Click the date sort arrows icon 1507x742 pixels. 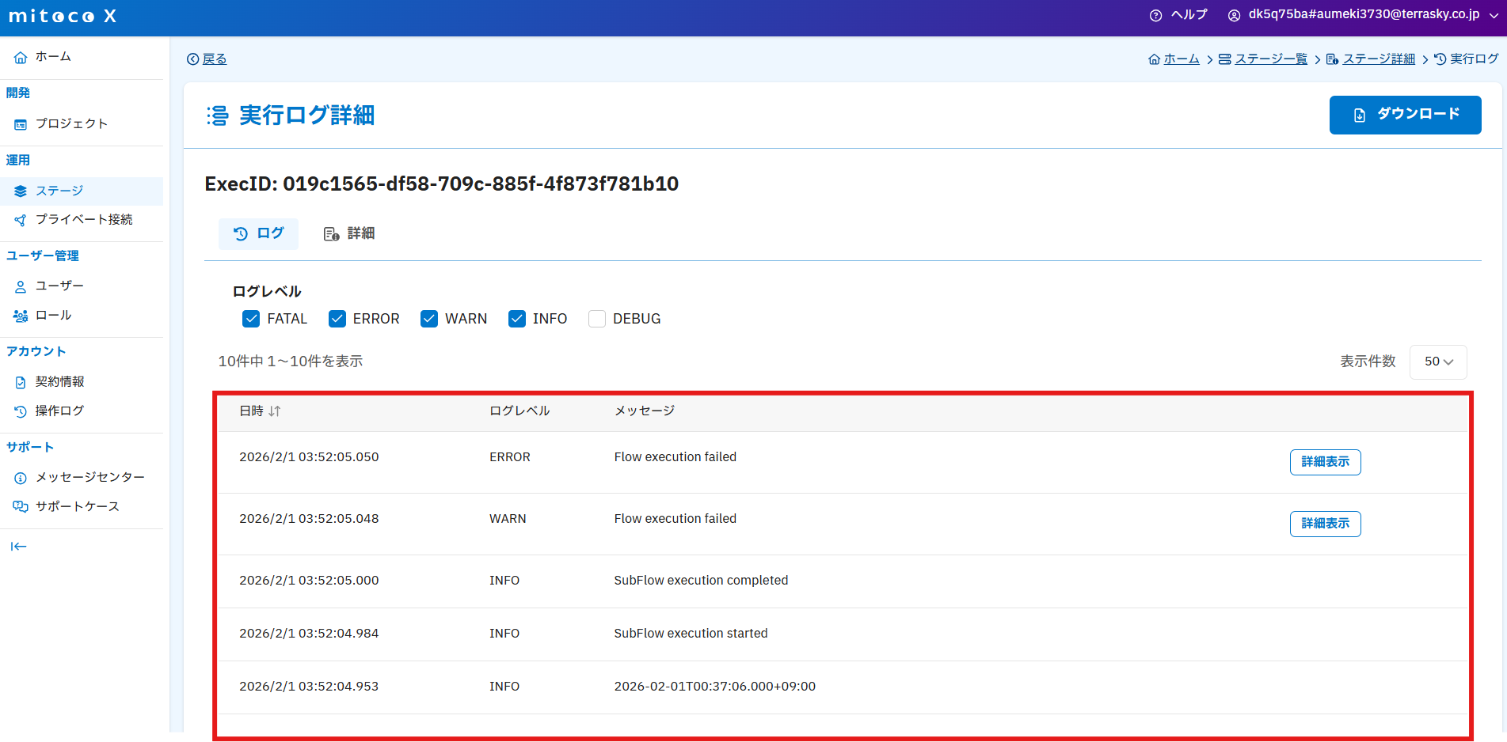(x=275, y=411)
